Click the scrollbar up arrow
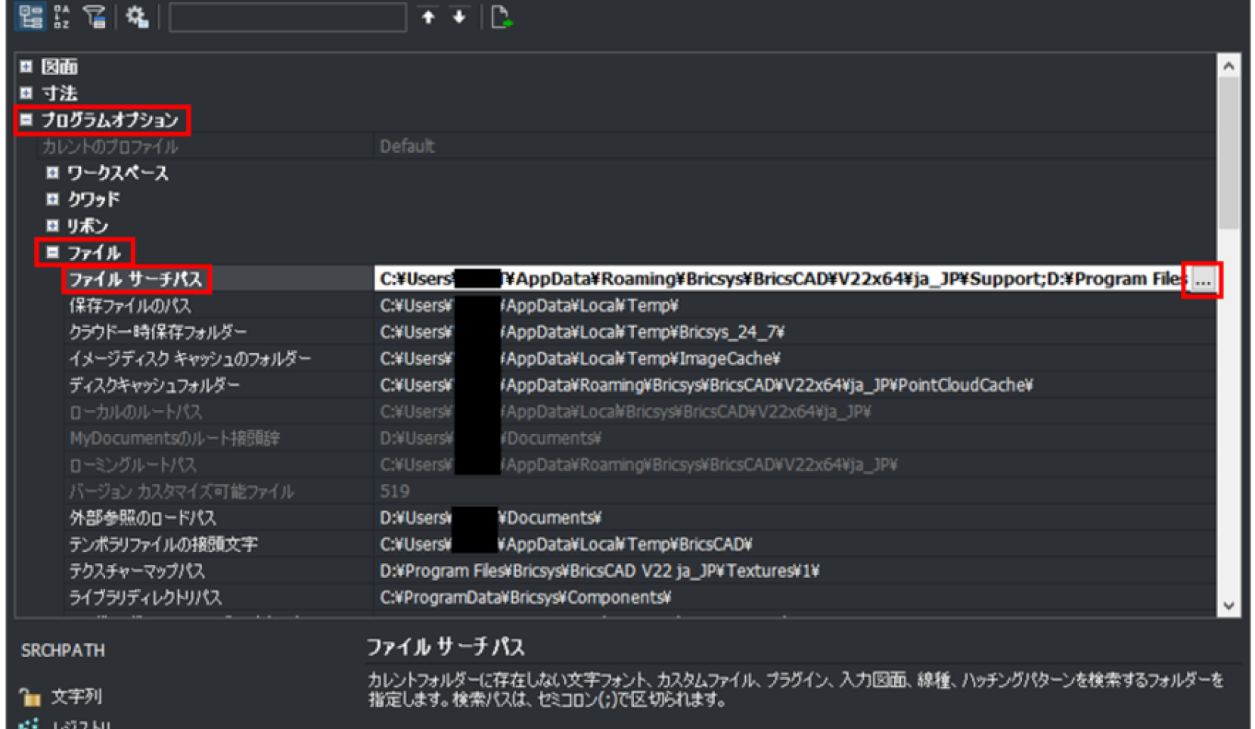Viewport: 1255px width, 729px height. 1229,67
